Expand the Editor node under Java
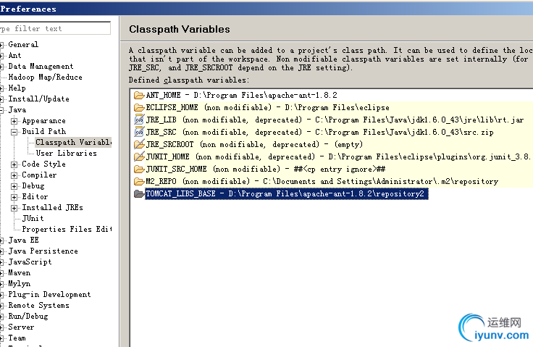The image size is (533, 347). tap(14, 197)
